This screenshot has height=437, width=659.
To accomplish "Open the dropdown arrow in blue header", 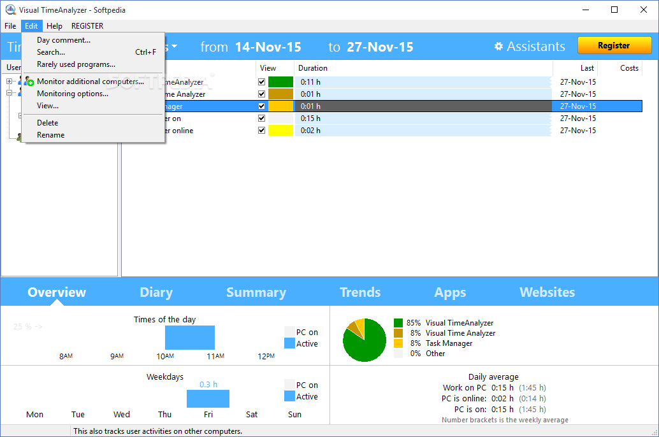I will tap(174, 47).
